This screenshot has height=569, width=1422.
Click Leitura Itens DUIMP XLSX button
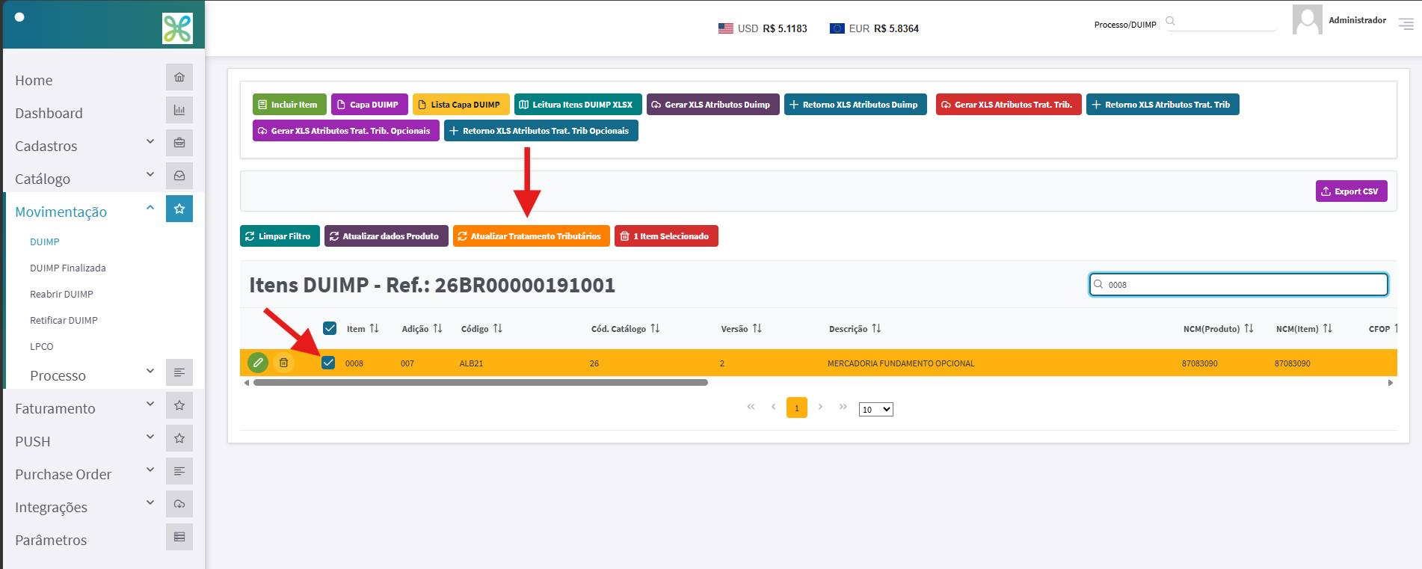[x=578, y=105]
